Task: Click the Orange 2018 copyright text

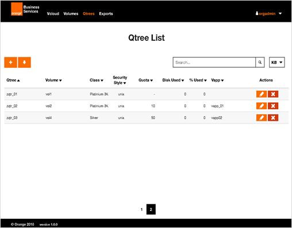Action: pos(22,225)
